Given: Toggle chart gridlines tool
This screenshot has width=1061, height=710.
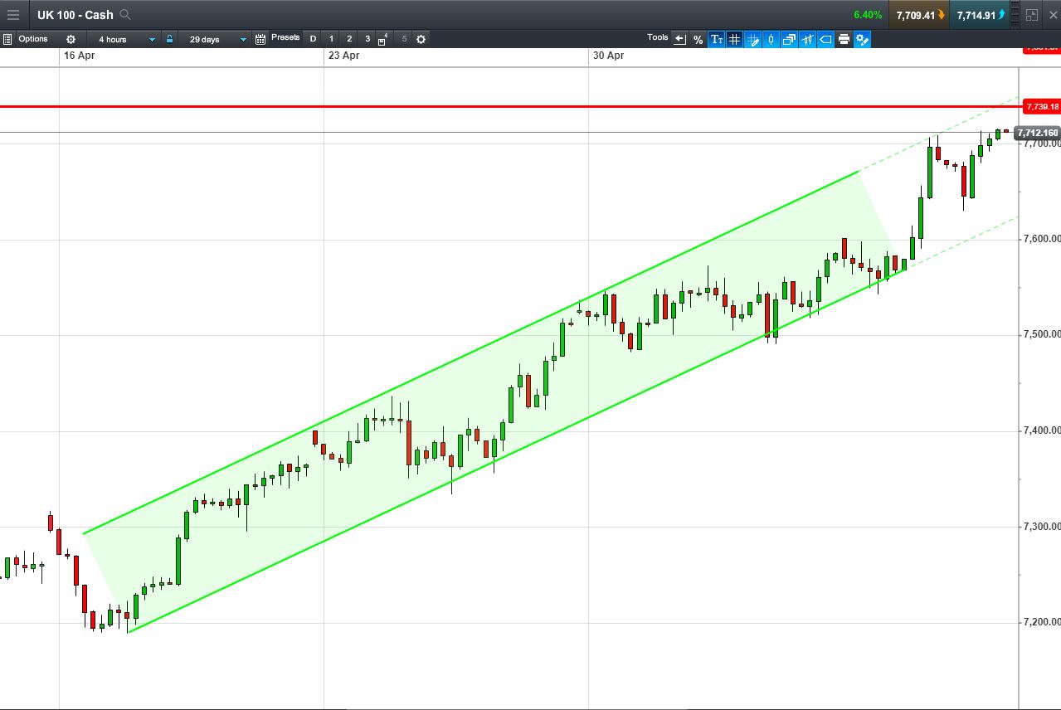Looking at the screenshot, I should click(734, 39).
